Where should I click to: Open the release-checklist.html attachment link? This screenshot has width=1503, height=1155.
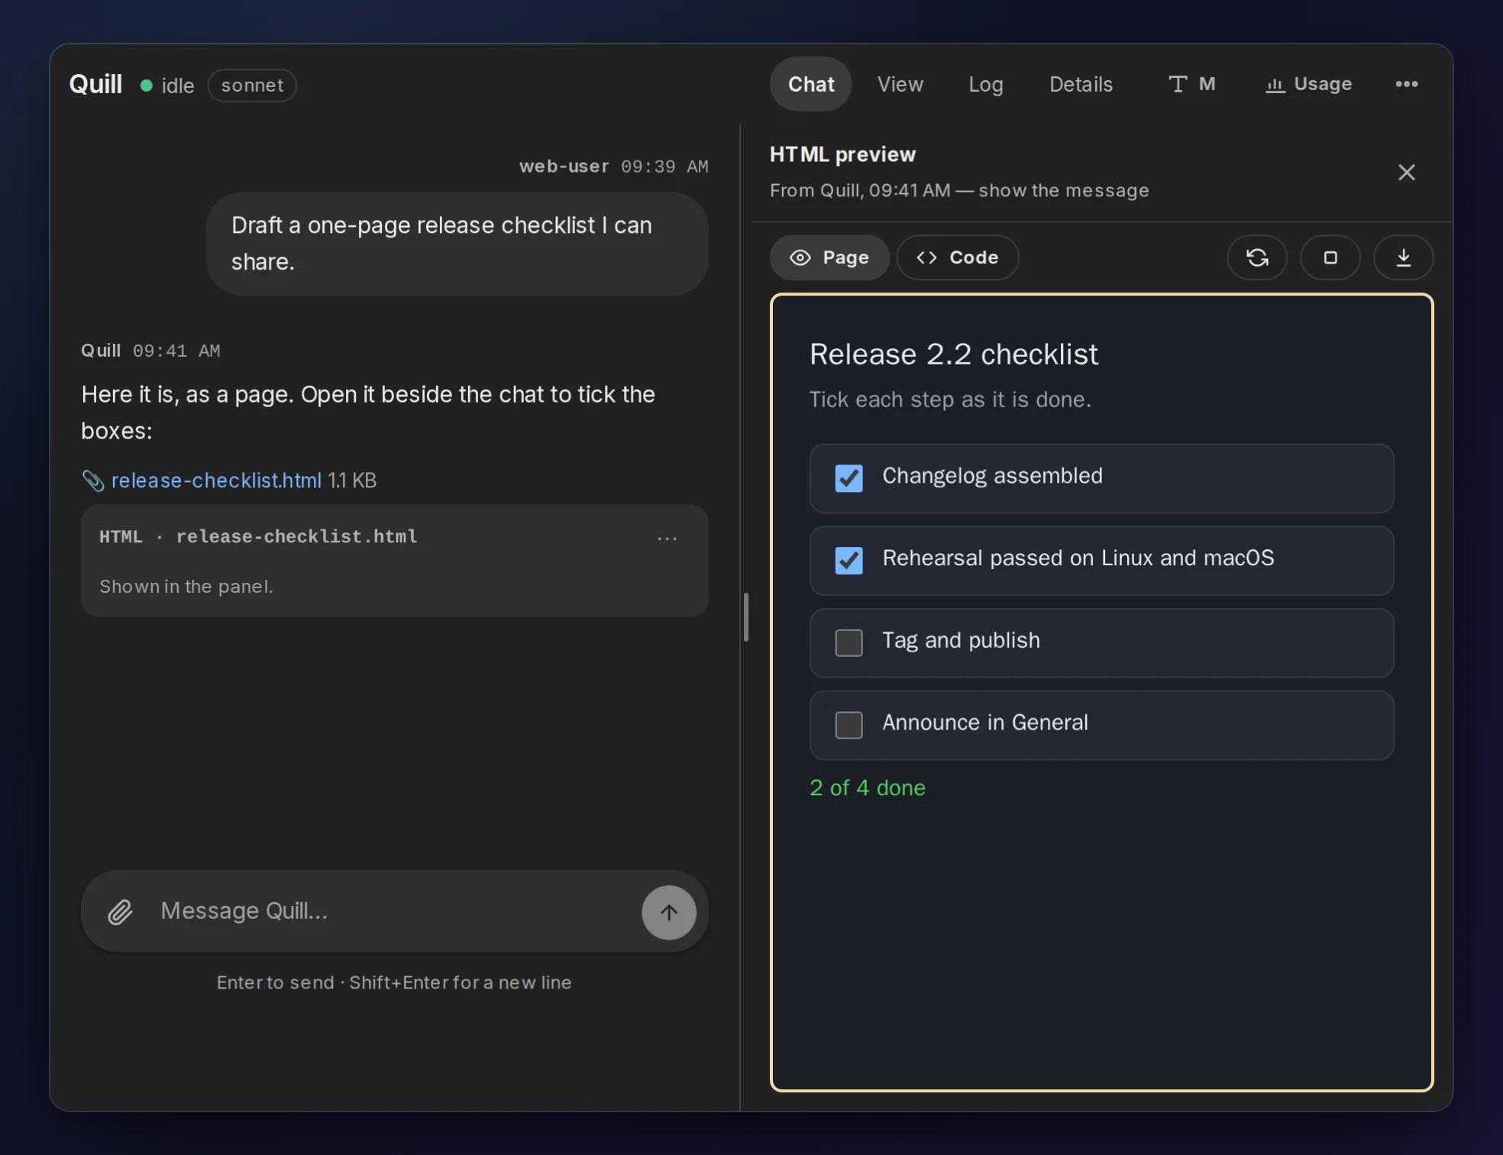click(x=216, y=480)
